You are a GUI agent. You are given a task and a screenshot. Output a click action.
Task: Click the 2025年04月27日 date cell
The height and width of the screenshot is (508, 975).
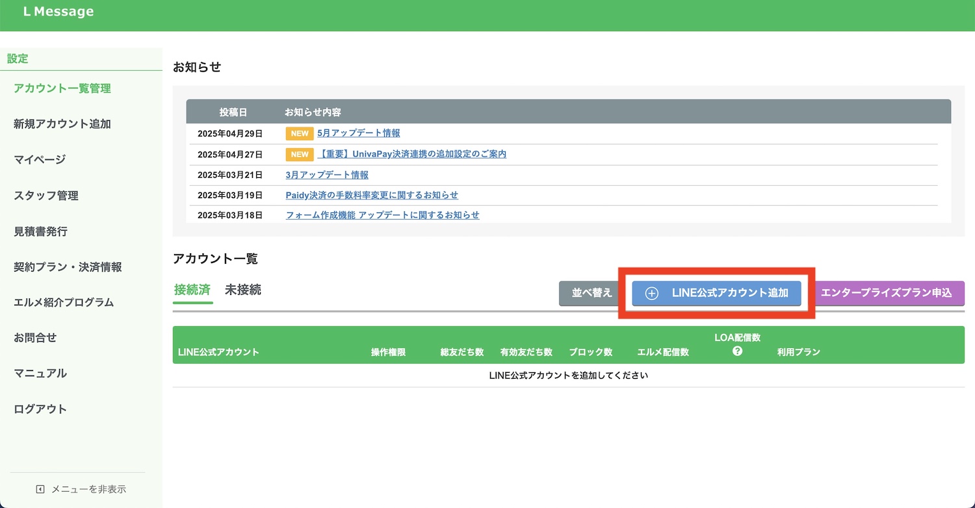[x=230, y=155]
